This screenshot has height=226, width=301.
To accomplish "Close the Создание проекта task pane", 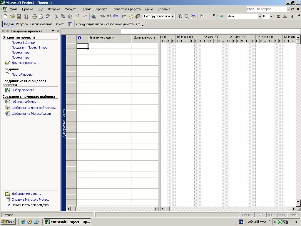I will point(58,31).
